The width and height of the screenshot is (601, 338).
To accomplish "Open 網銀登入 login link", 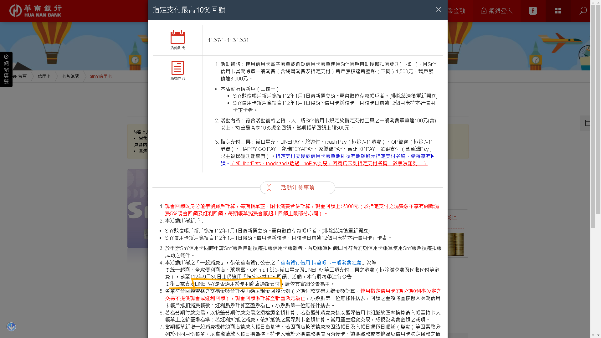I will (497, 11).
